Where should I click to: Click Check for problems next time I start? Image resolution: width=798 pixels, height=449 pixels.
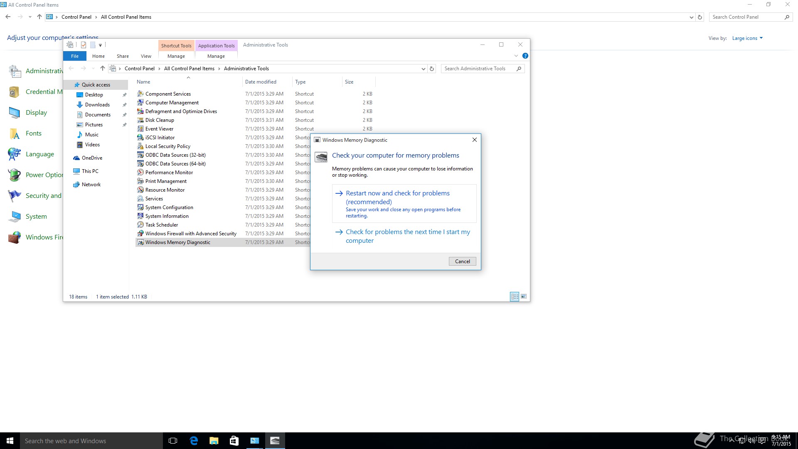click(x=404, y=236)
